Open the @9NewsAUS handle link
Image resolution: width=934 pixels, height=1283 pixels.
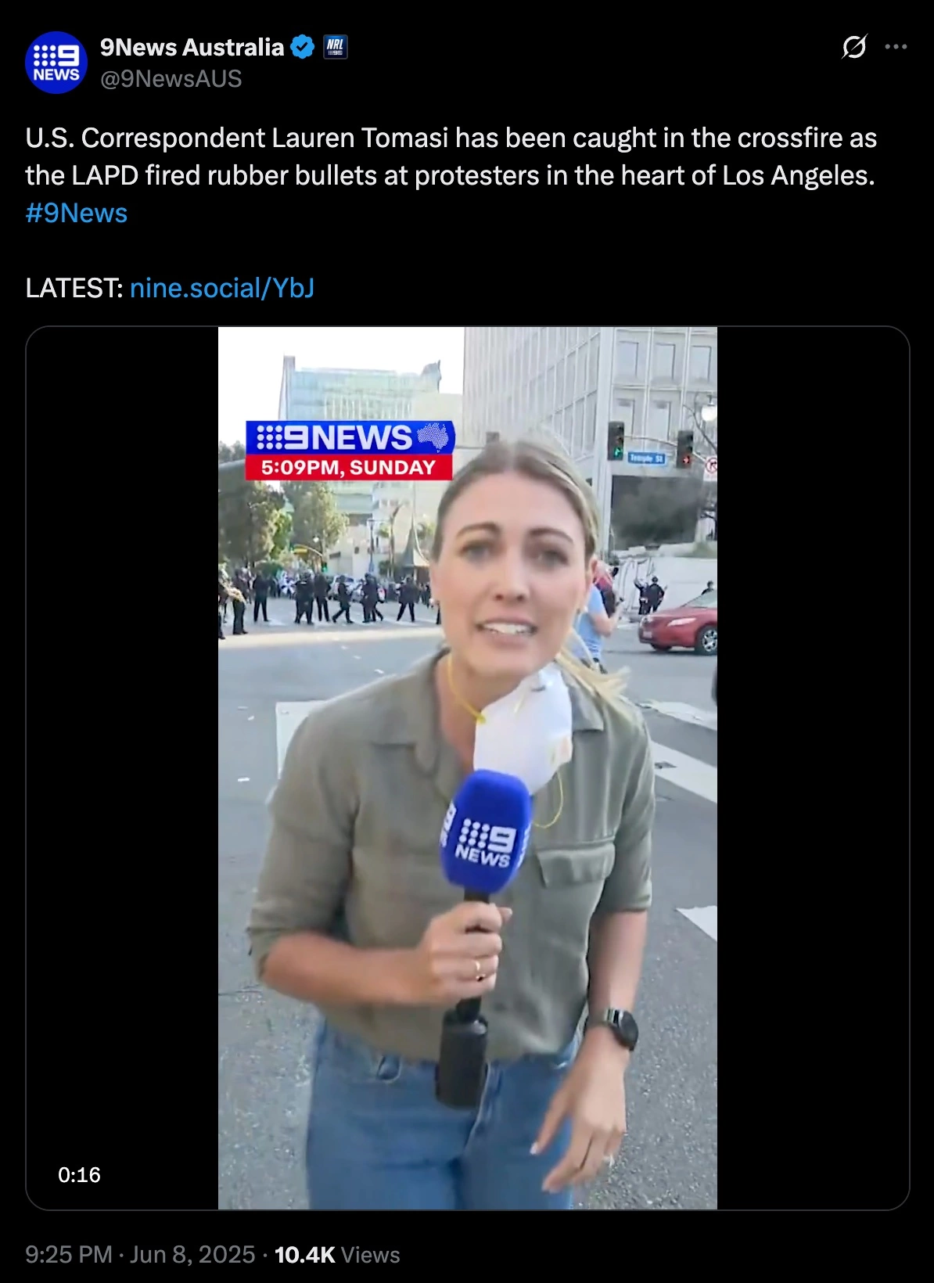pos(171,79)
